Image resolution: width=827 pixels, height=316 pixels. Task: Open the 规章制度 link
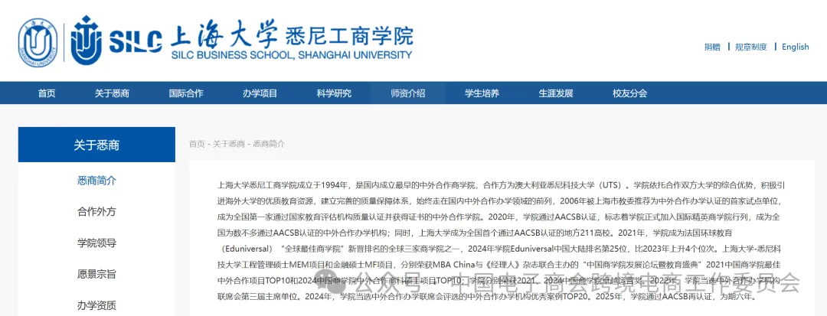coord(751,47)
